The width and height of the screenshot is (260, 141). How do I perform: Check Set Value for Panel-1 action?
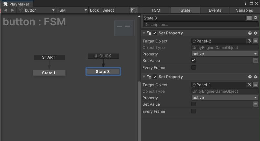coord(194,104)
